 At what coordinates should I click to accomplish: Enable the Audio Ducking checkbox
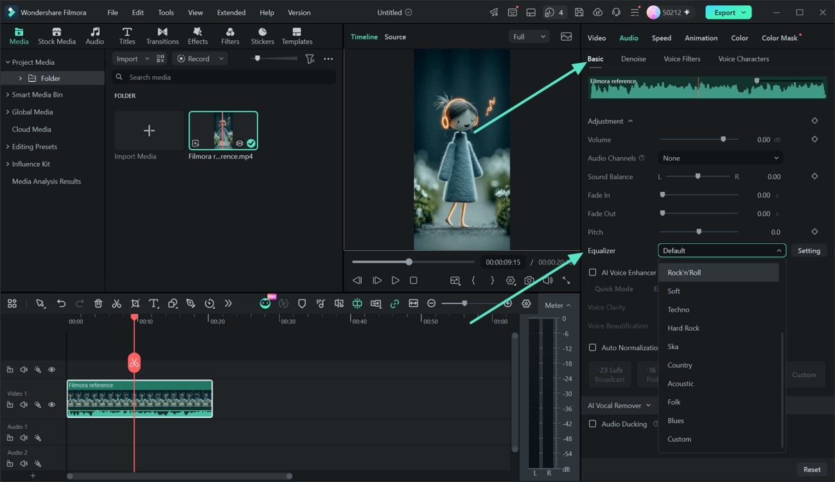(592, 424)
